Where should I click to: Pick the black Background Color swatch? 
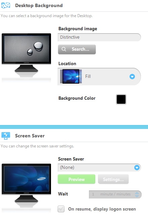tap(121, 99)
